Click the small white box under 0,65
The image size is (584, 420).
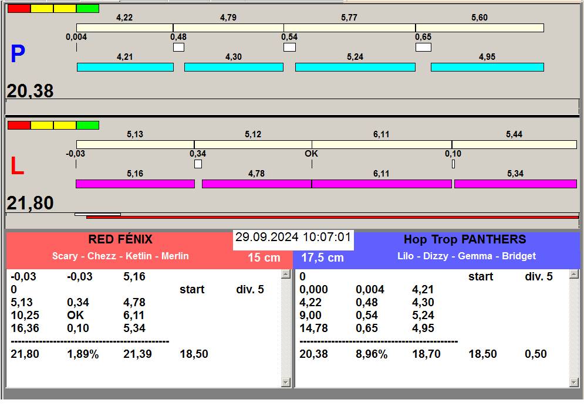(x=423, y=48)
